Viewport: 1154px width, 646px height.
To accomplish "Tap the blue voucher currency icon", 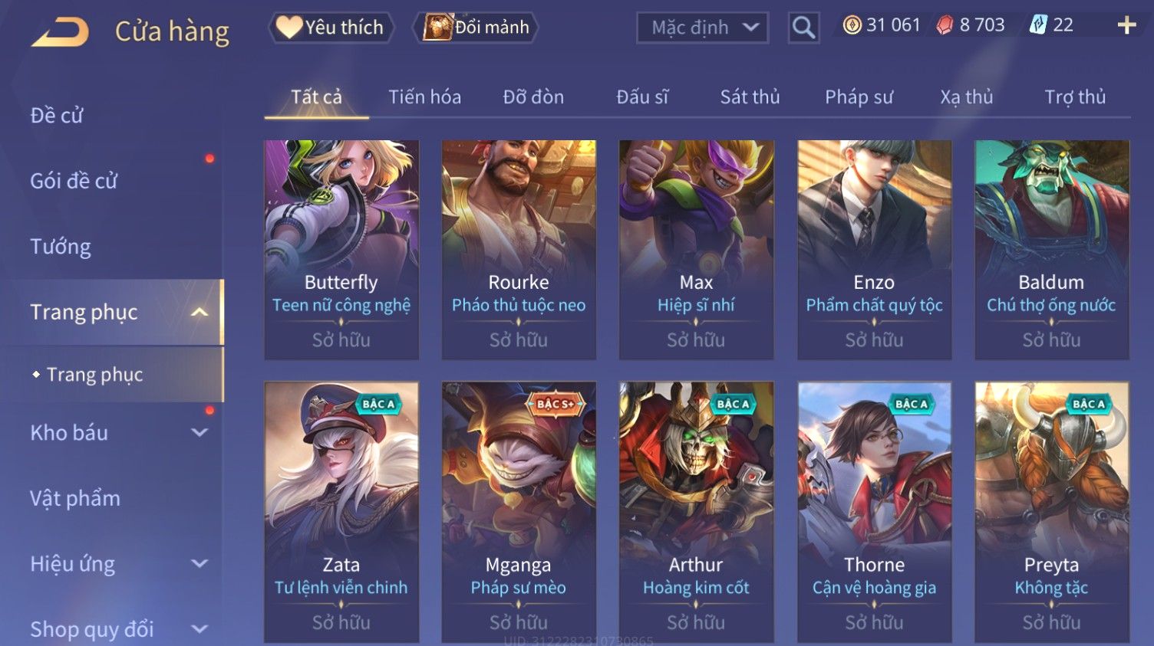I will click(x=1038, y=25).
